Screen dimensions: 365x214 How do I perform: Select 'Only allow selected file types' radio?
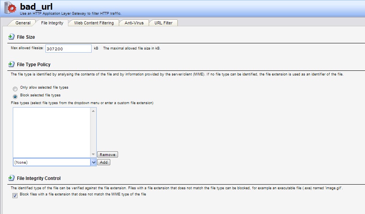pos(15,89)
